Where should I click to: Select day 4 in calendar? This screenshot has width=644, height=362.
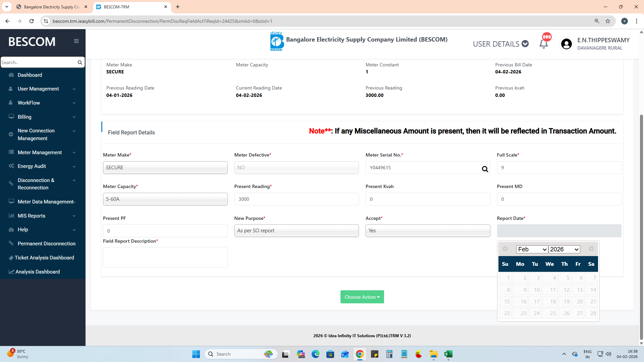point(550,278)
